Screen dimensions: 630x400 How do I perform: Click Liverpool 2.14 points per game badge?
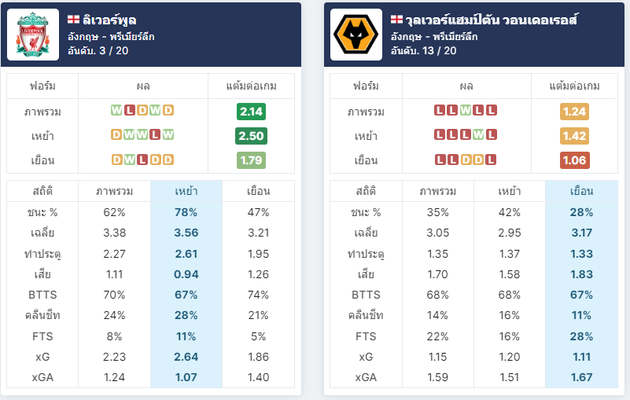pos(251,112)
